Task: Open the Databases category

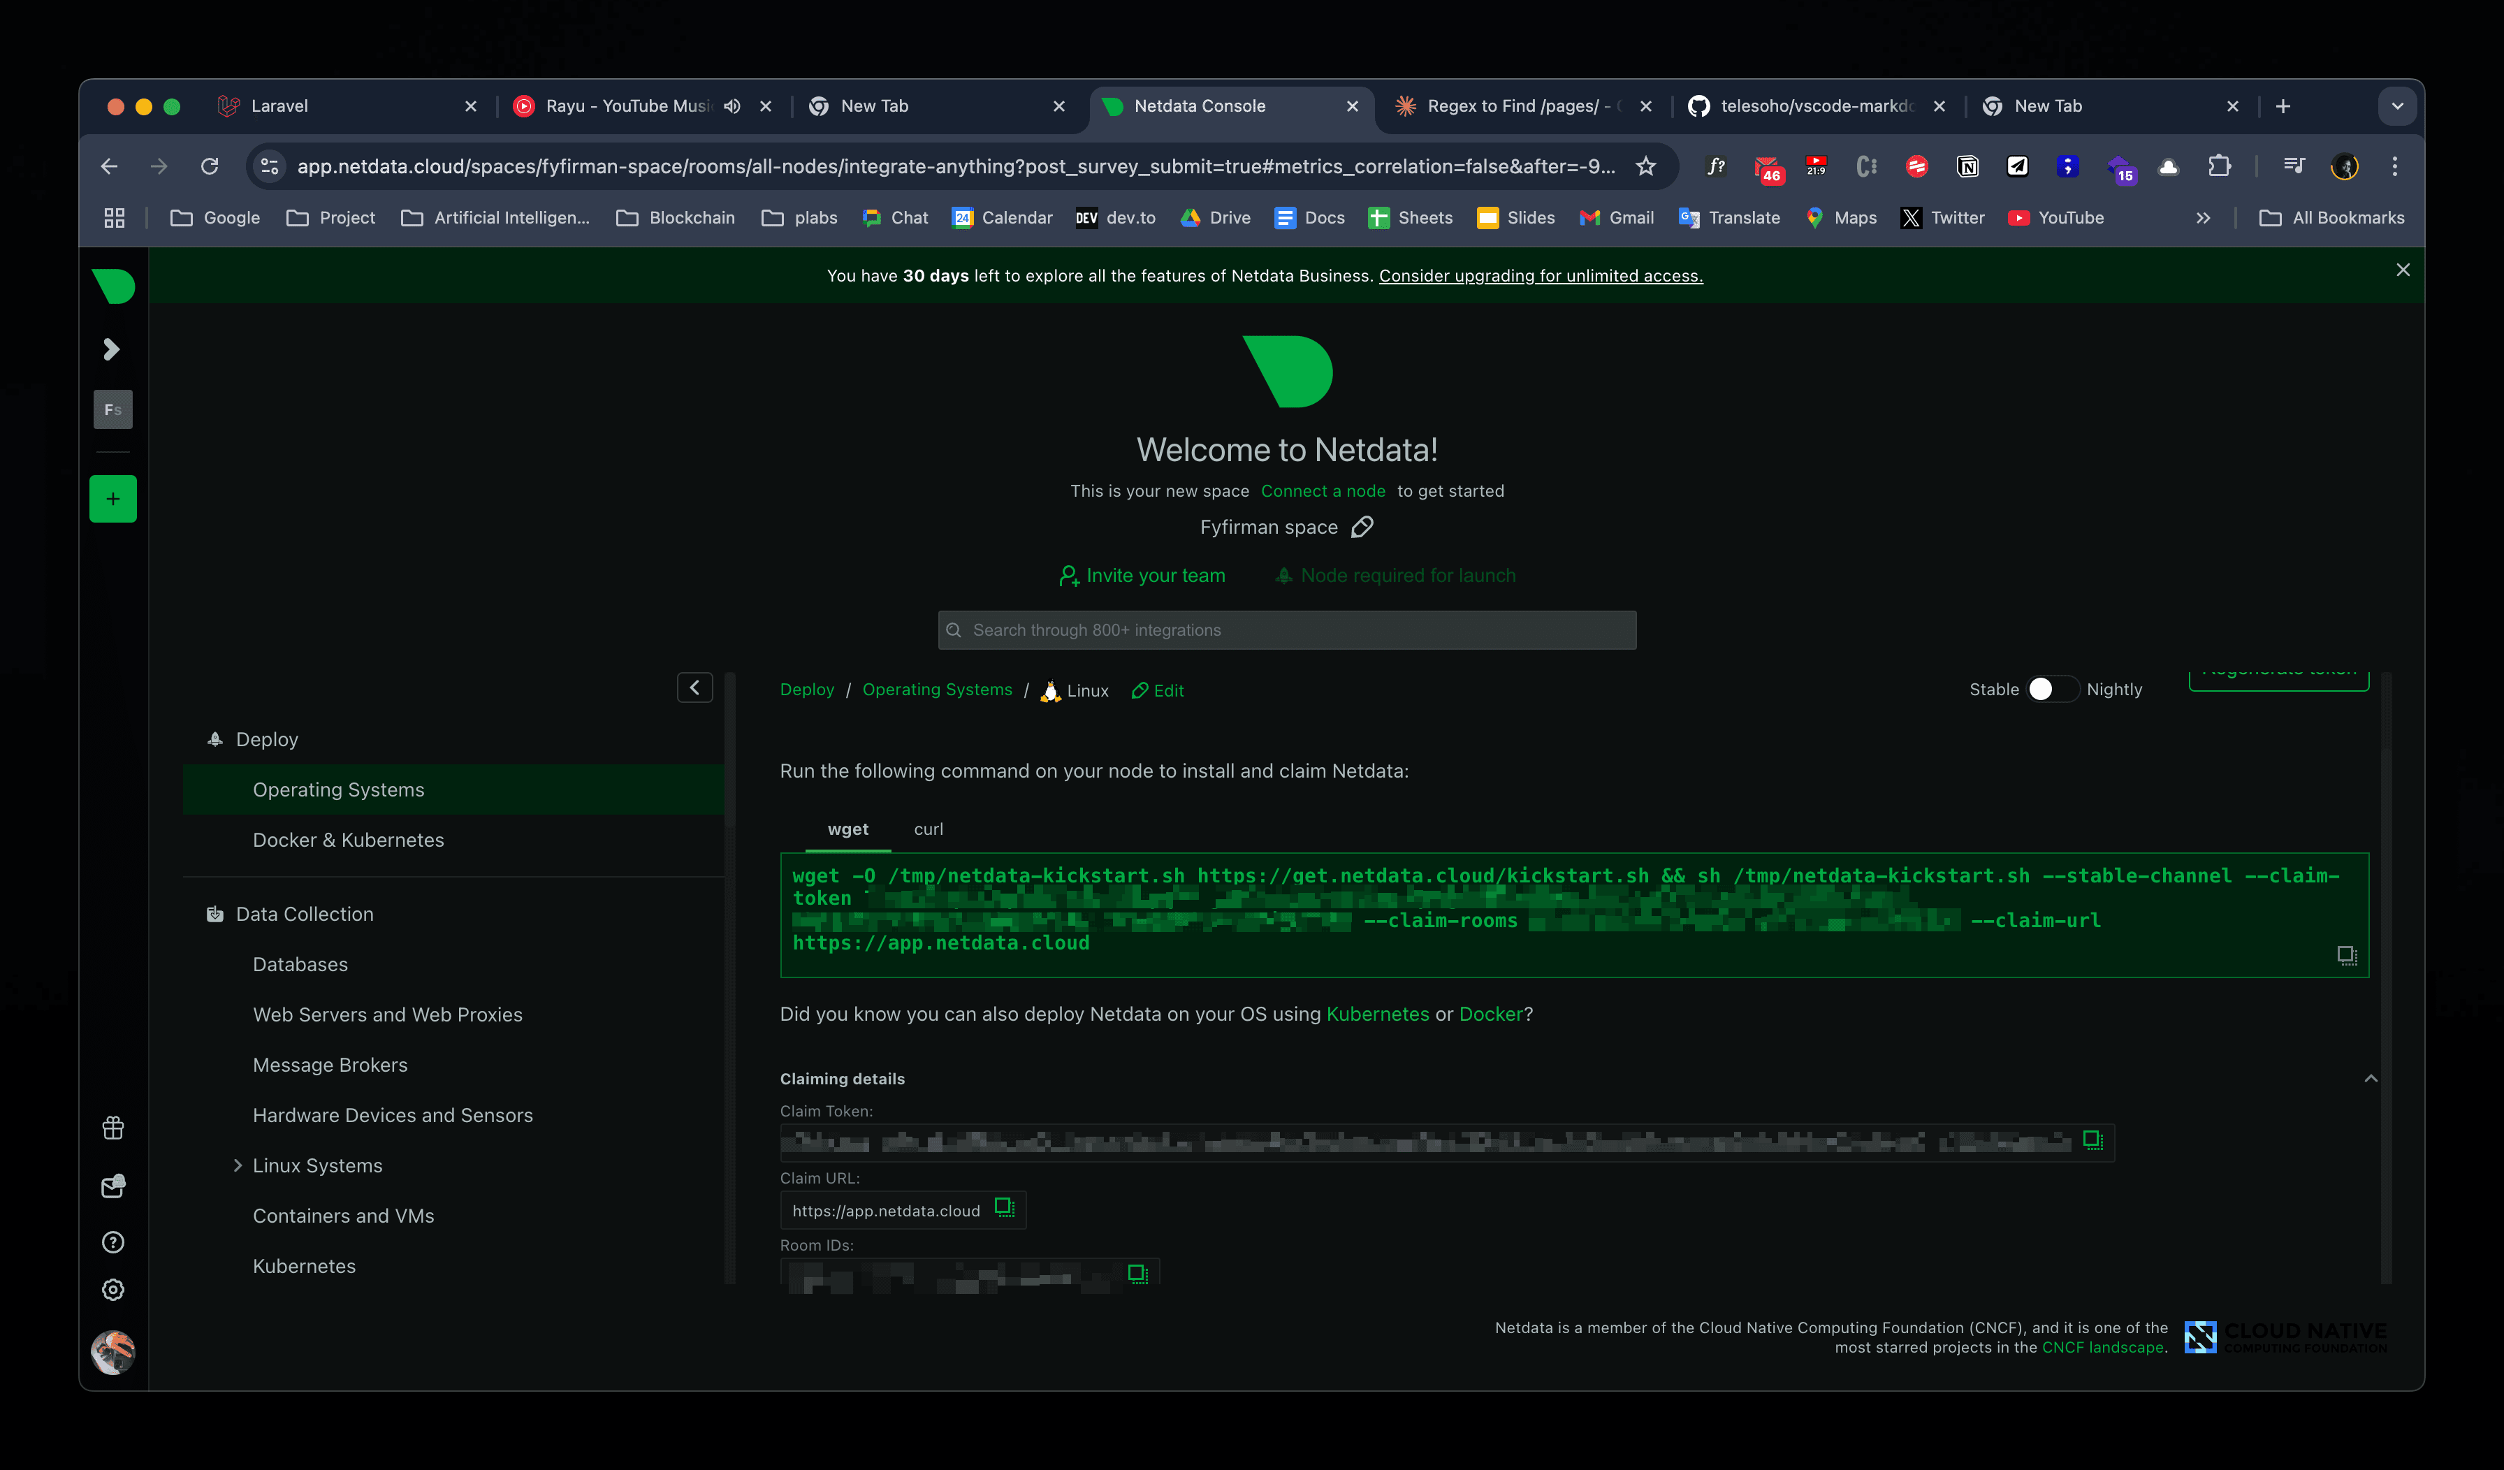Action: click(300, 964)
